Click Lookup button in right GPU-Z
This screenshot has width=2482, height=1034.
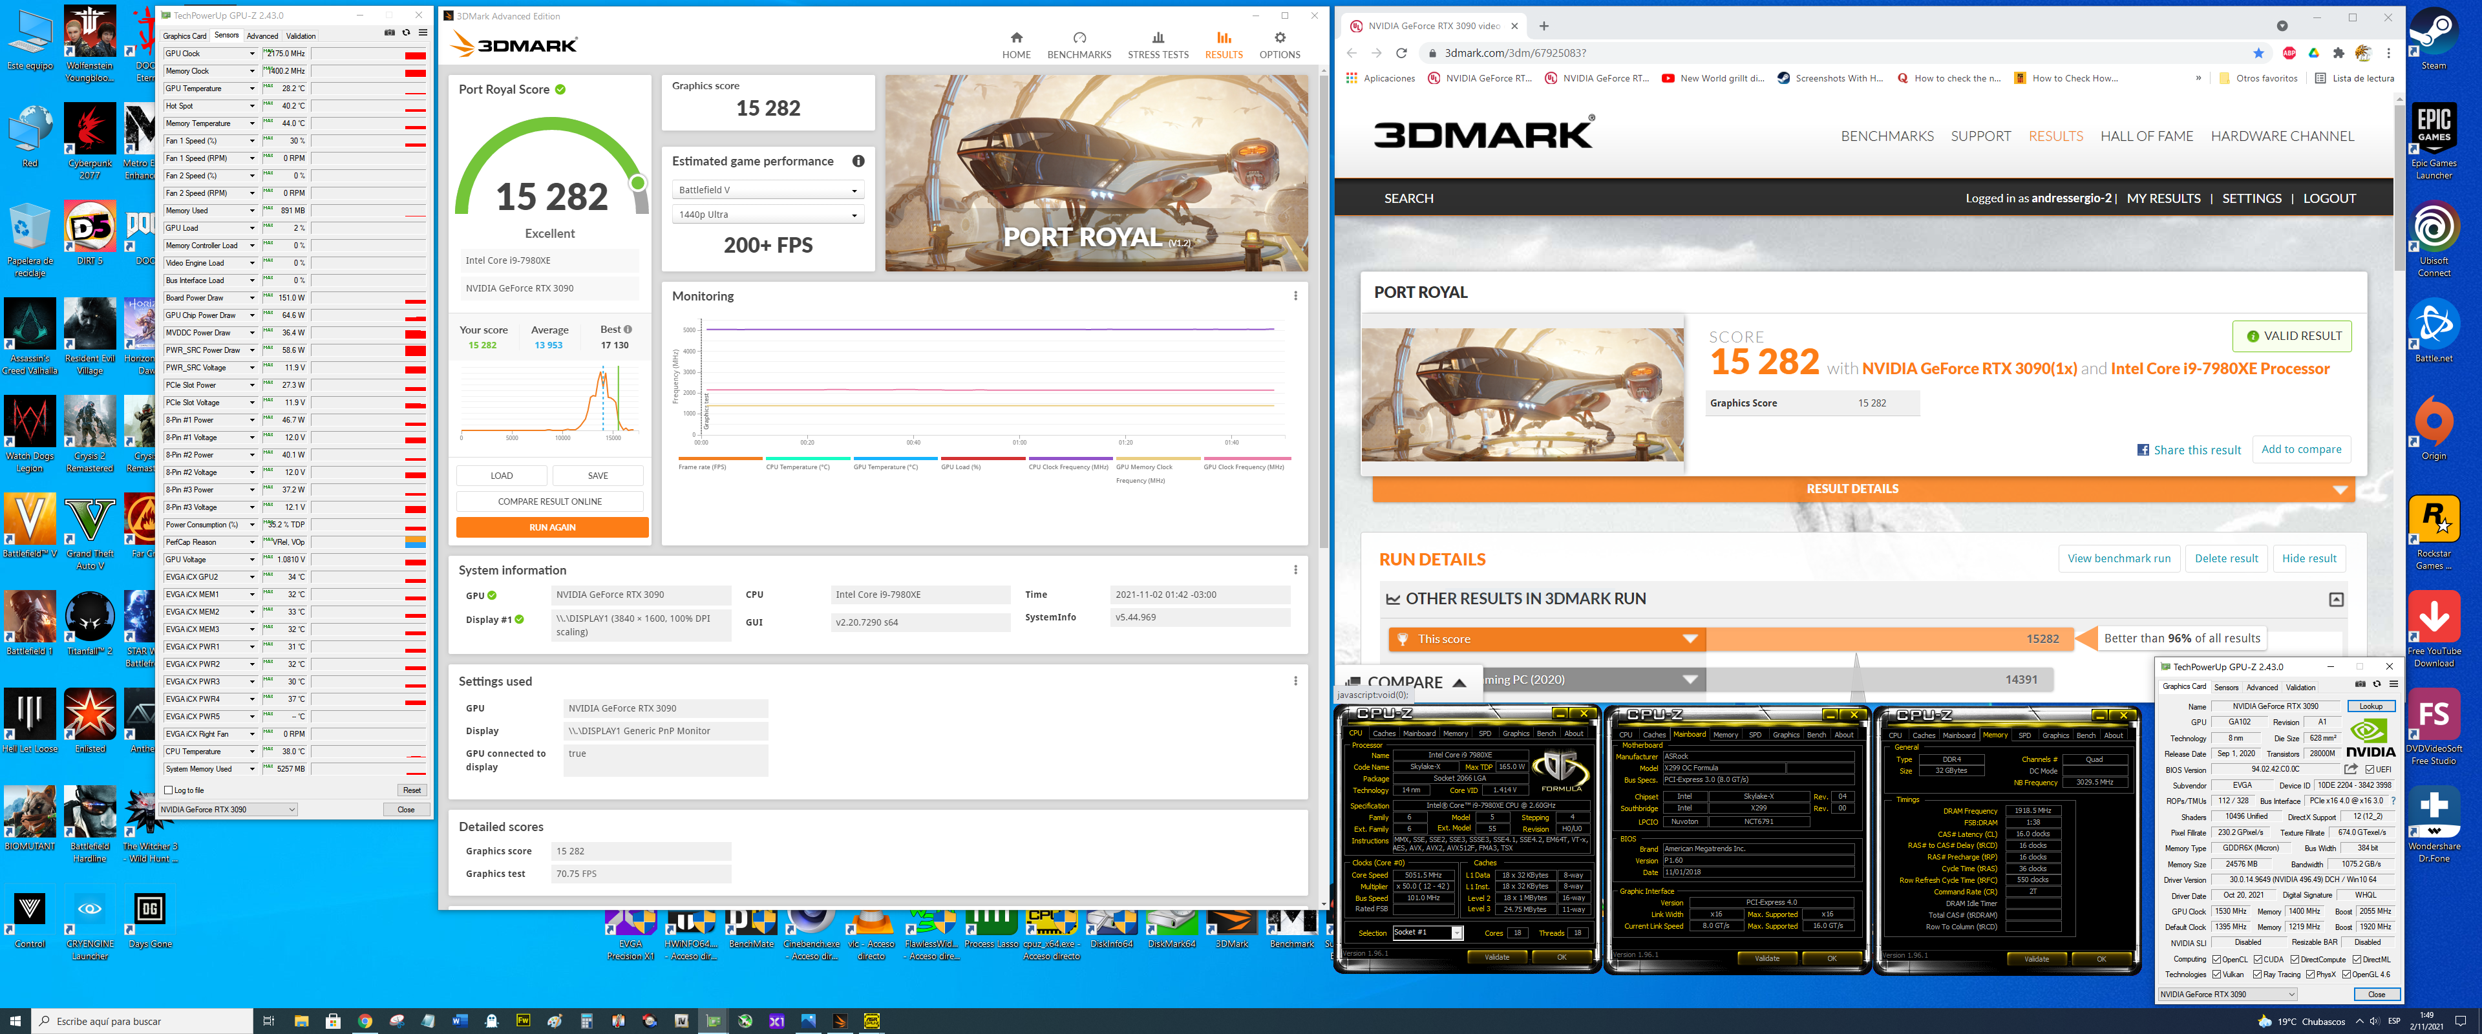[x=2370, y=706]
